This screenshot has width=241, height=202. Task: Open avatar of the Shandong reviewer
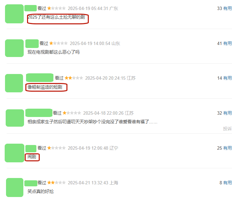(x=14, y=48)
